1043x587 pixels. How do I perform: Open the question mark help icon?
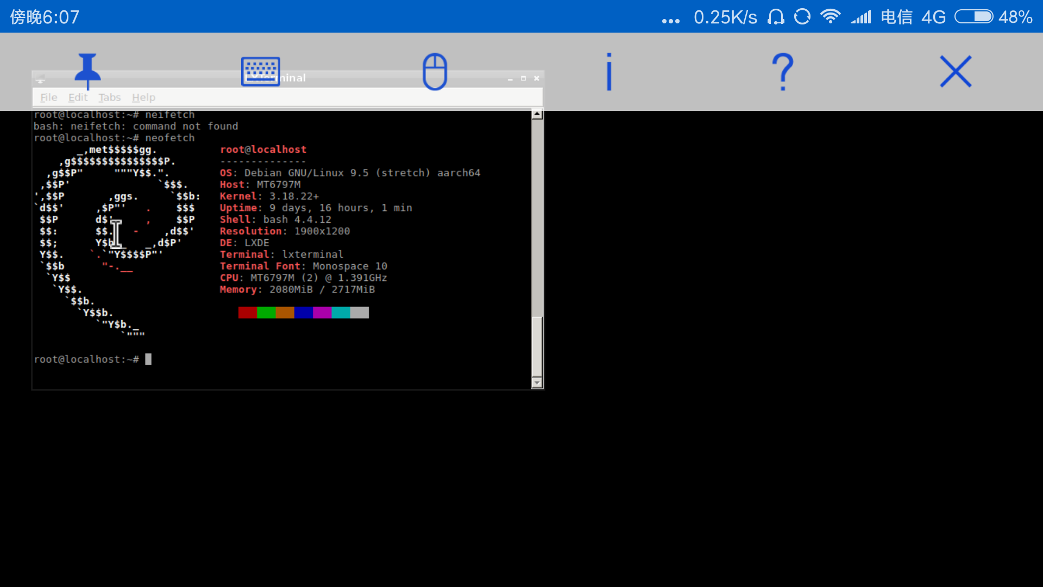pos(783,71)
